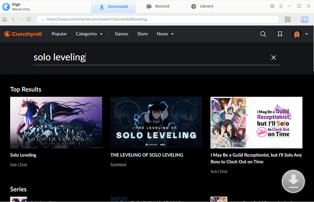Screen dimensions: 314x202
Task: Click the user profile avatar
Action: click(297, 34)
